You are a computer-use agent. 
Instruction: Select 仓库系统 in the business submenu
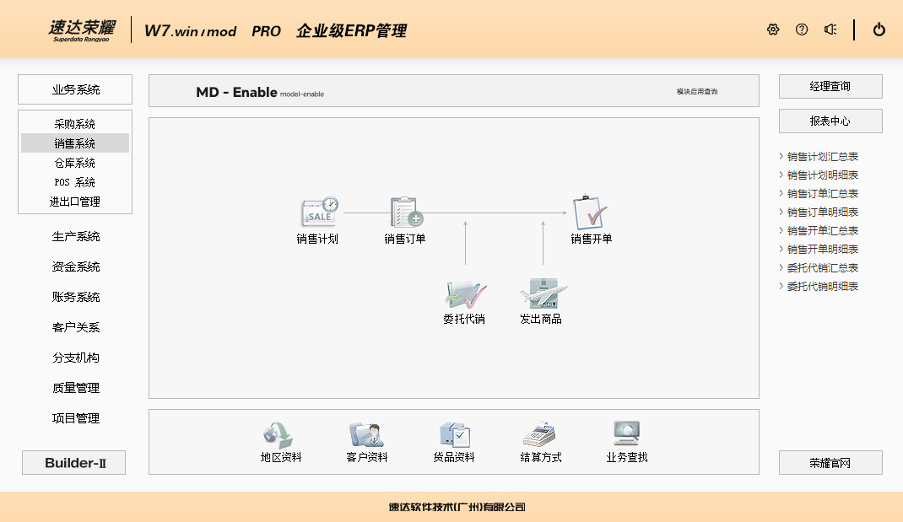(x=75, y=164)
